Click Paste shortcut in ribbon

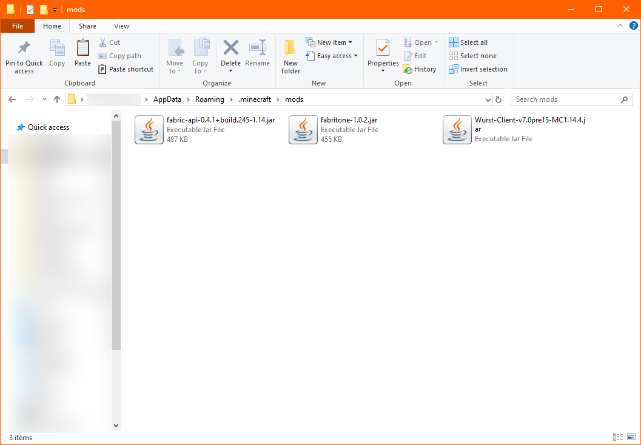pyautogui.click(x=126, y=70)
